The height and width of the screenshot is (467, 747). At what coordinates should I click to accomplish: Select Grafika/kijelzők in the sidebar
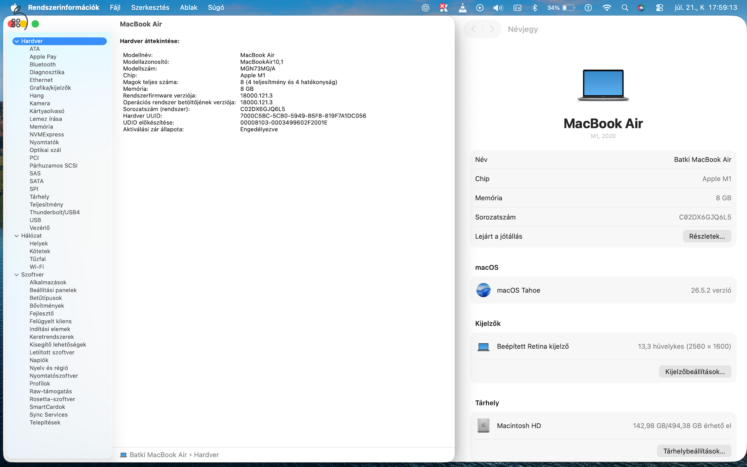pyautogui.click(x=50, y=88)
